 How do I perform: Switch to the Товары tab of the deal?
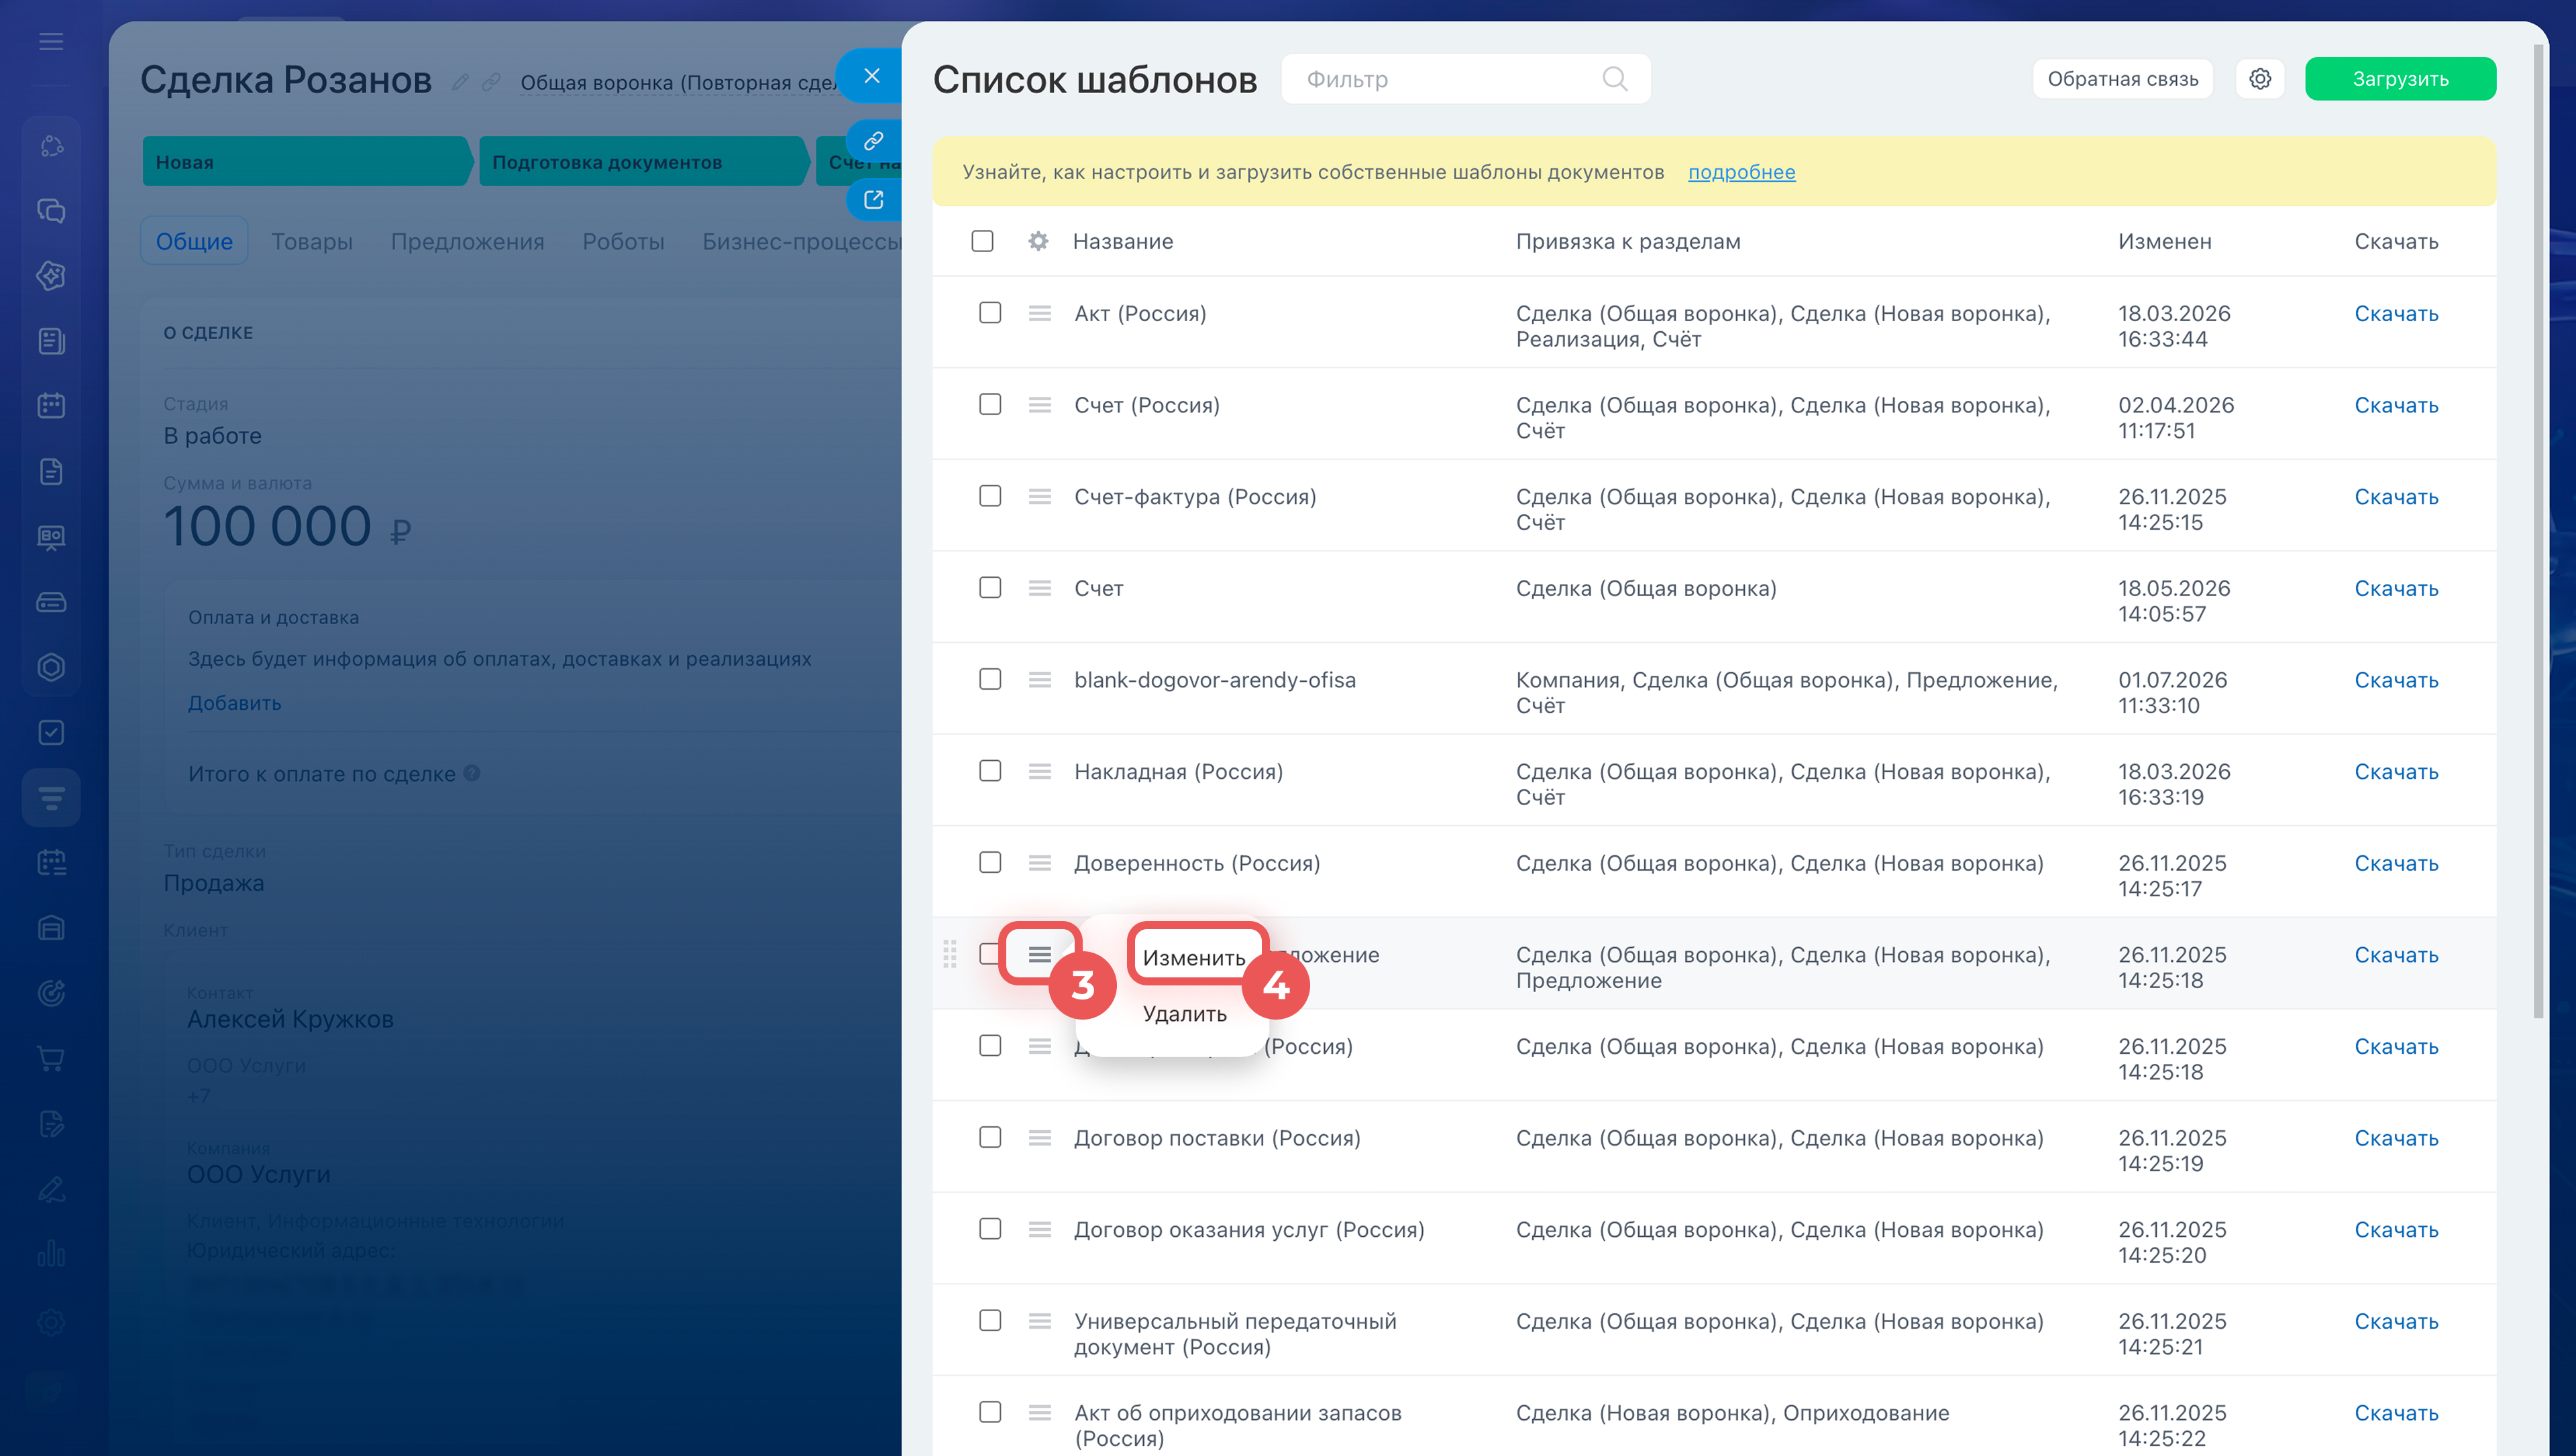(x=312, y=241)
